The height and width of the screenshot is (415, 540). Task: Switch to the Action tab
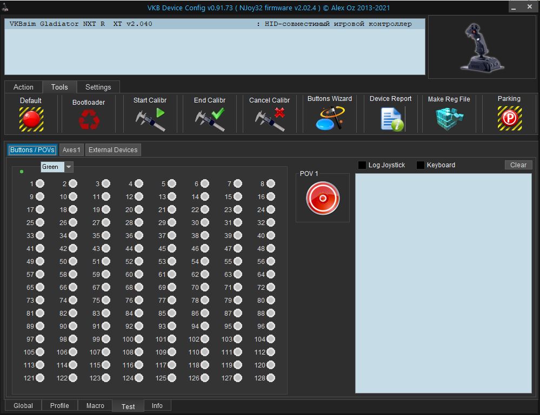point(23,87)
